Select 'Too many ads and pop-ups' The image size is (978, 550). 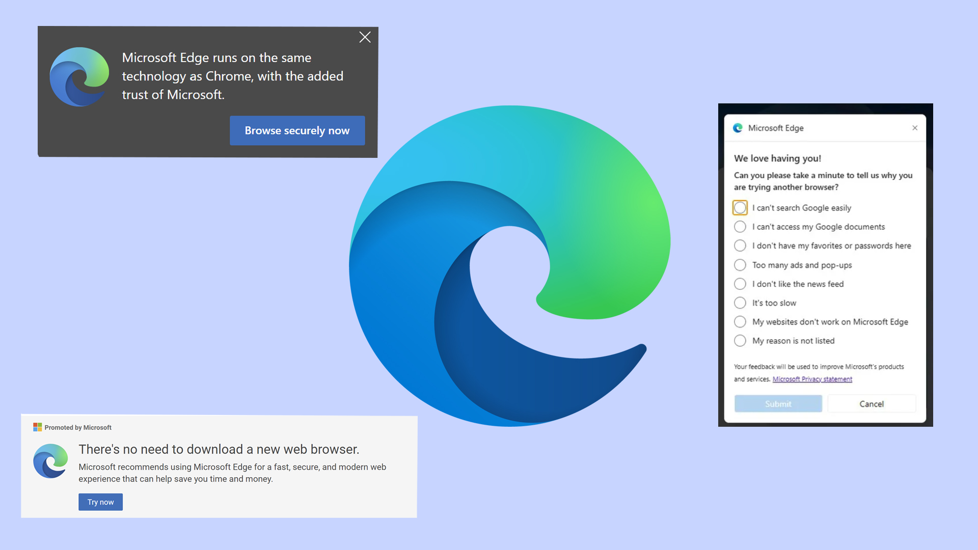[x=740, y=265]
